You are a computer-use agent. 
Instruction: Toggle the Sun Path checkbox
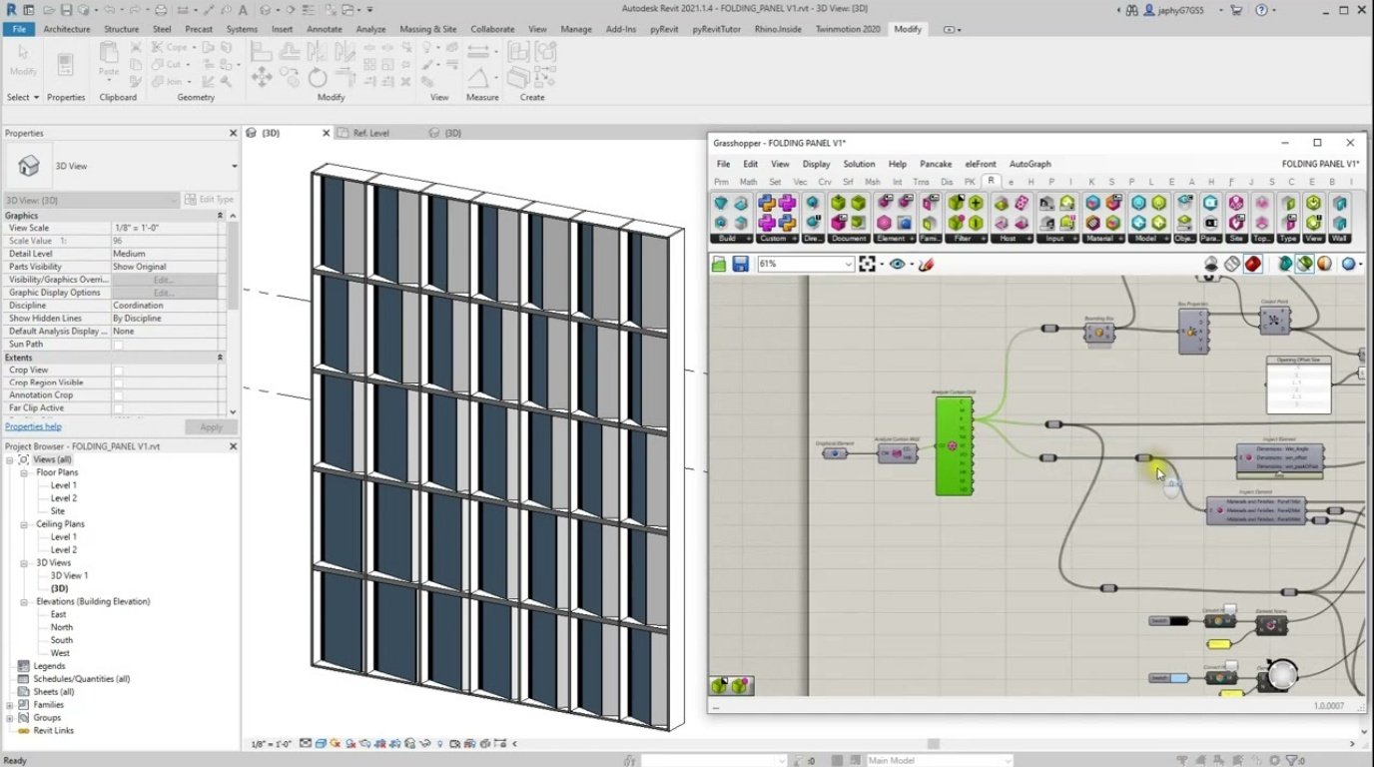pos(118,345)
